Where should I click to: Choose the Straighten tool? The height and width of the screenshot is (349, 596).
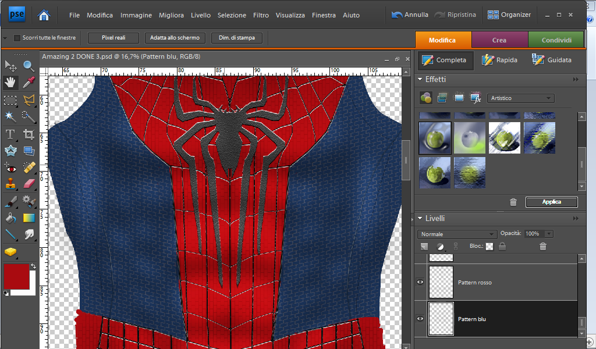29,151
